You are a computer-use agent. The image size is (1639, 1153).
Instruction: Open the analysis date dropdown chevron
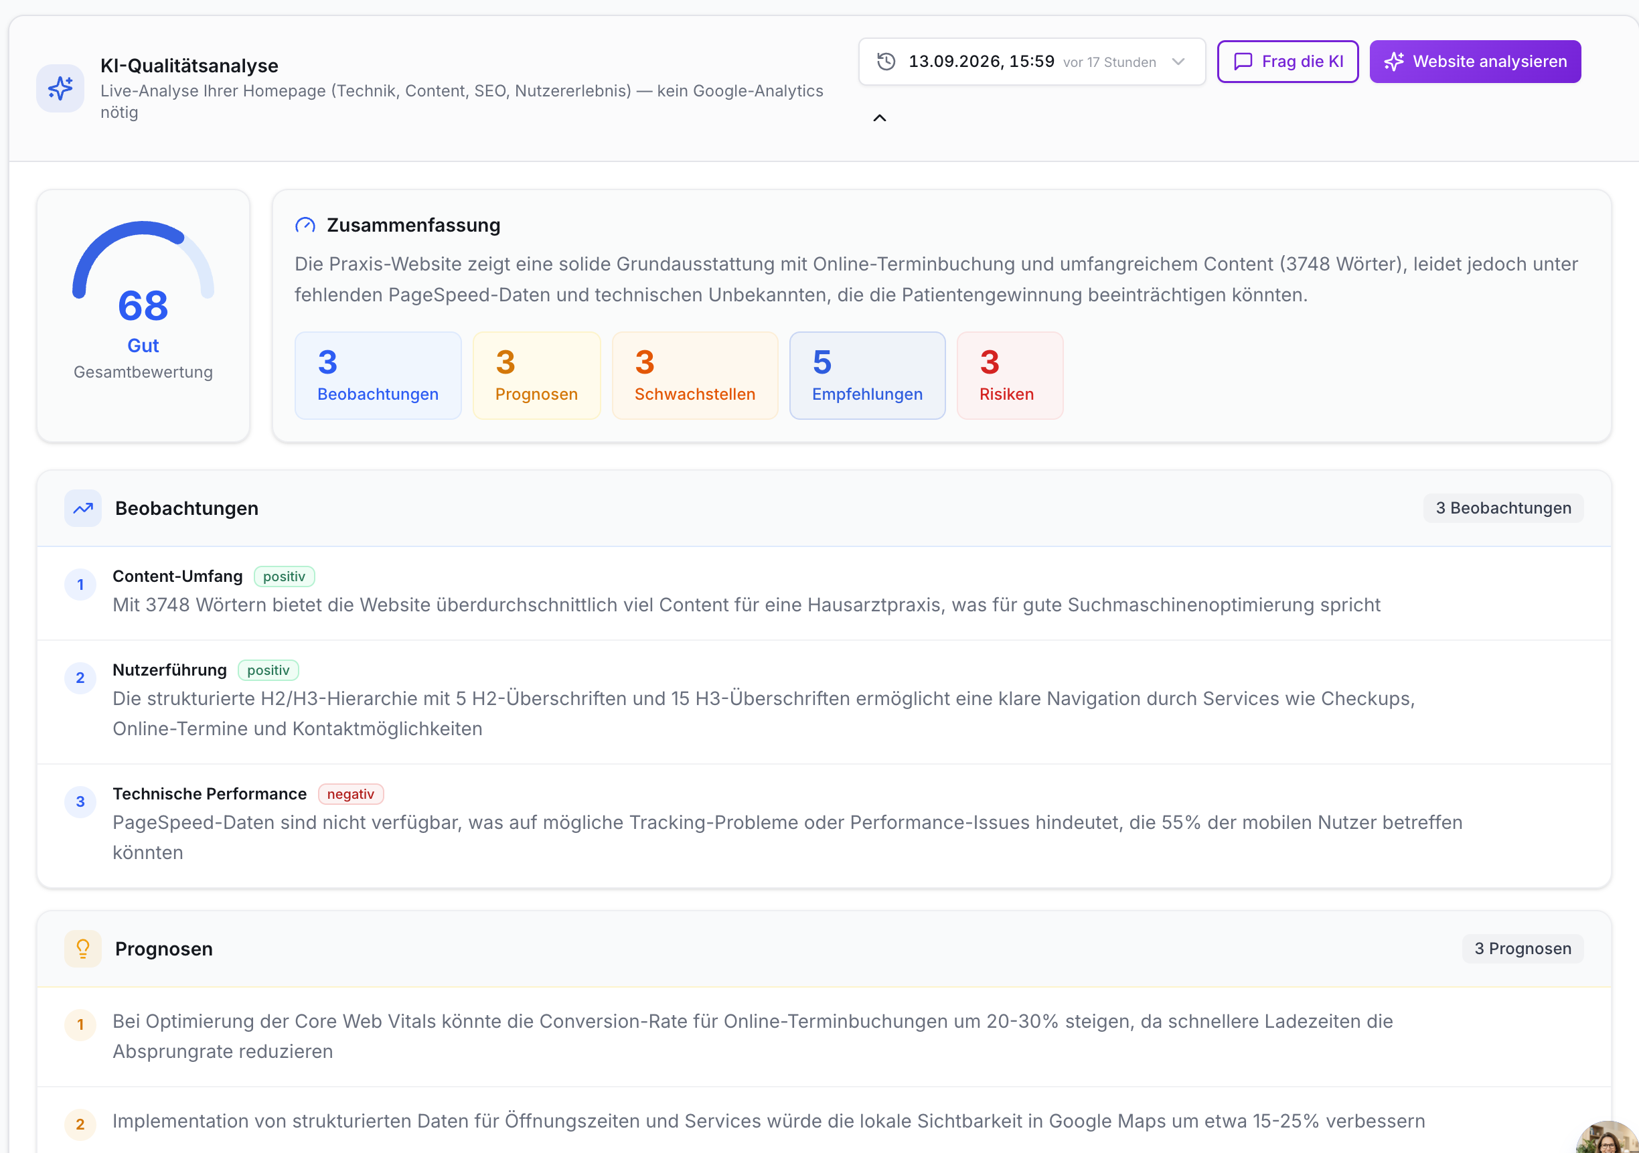coord(1178,62)
